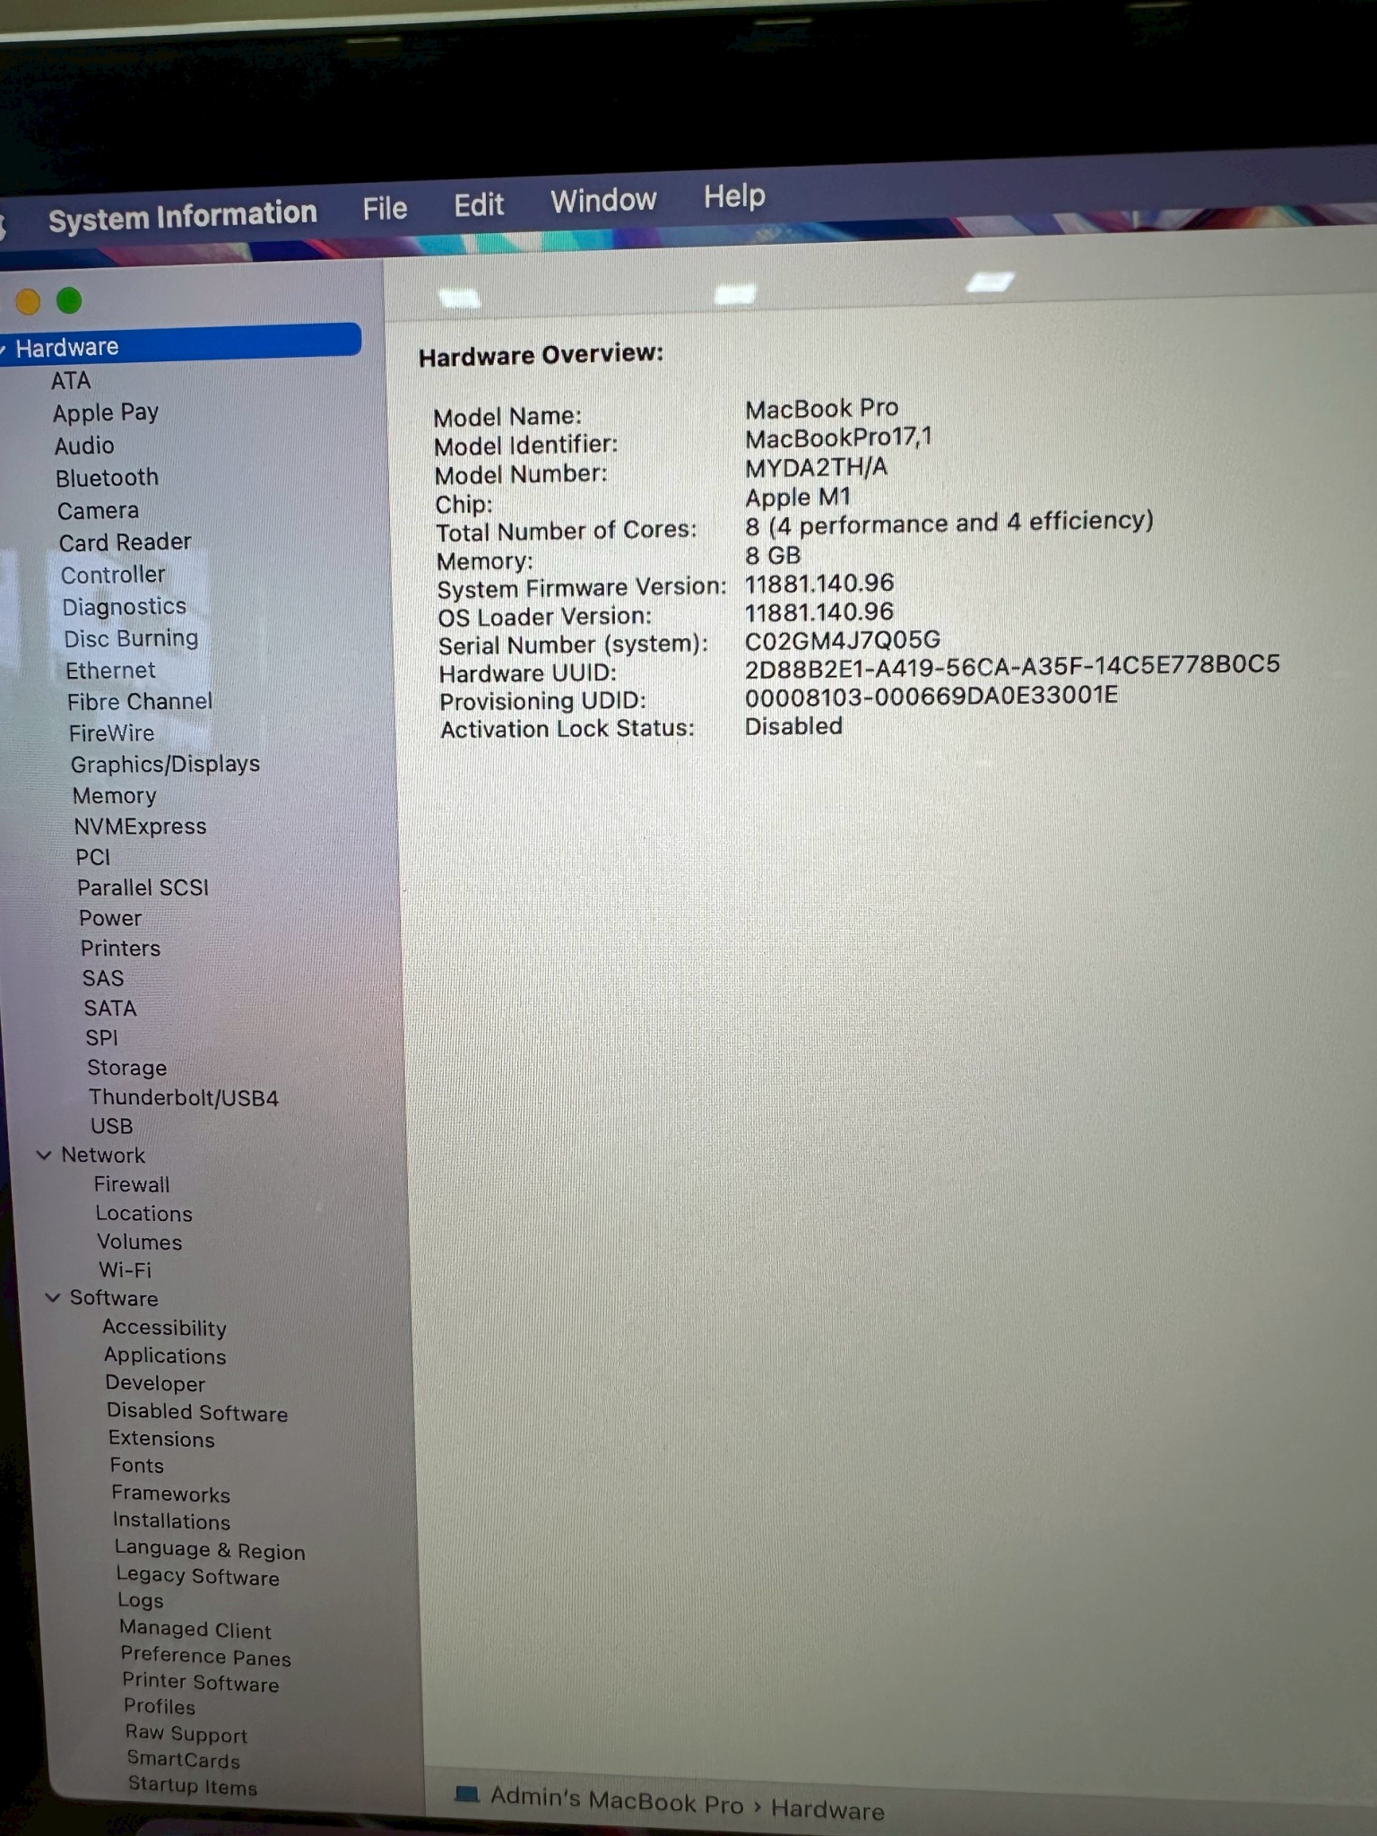The image size is (1377, 1836).
Task: Select Profiles under Software
Action: 160,1707
